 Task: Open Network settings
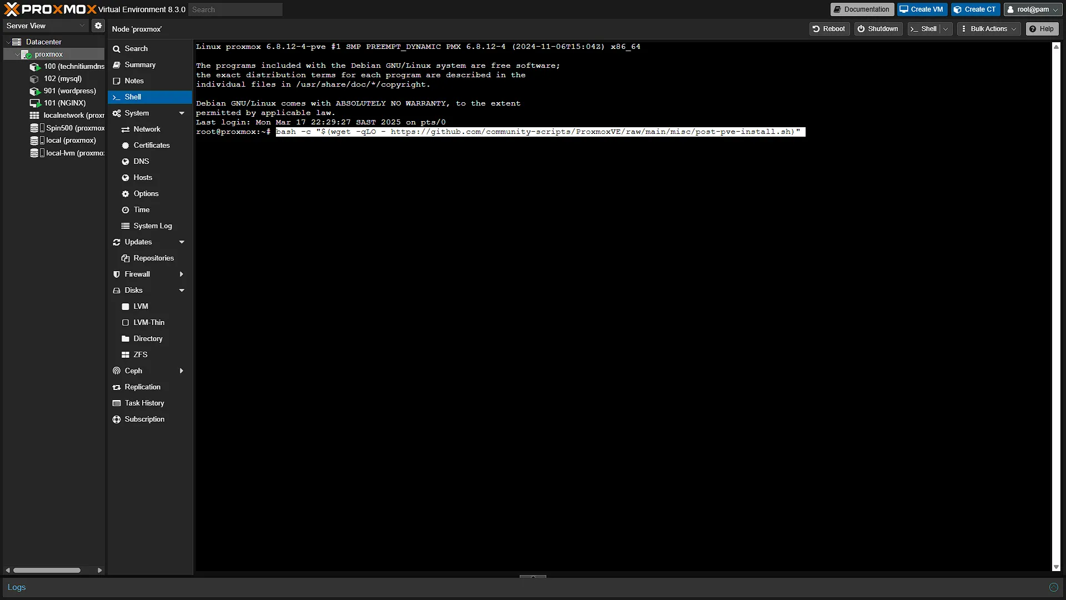tap(150, 129)
